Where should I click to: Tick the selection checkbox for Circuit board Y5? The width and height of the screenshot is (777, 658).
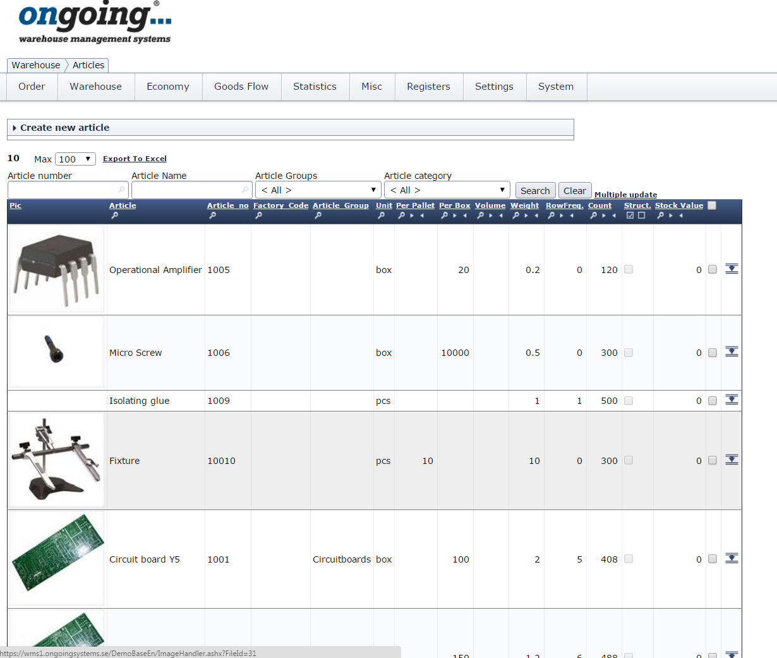click(x=713, y=559)
